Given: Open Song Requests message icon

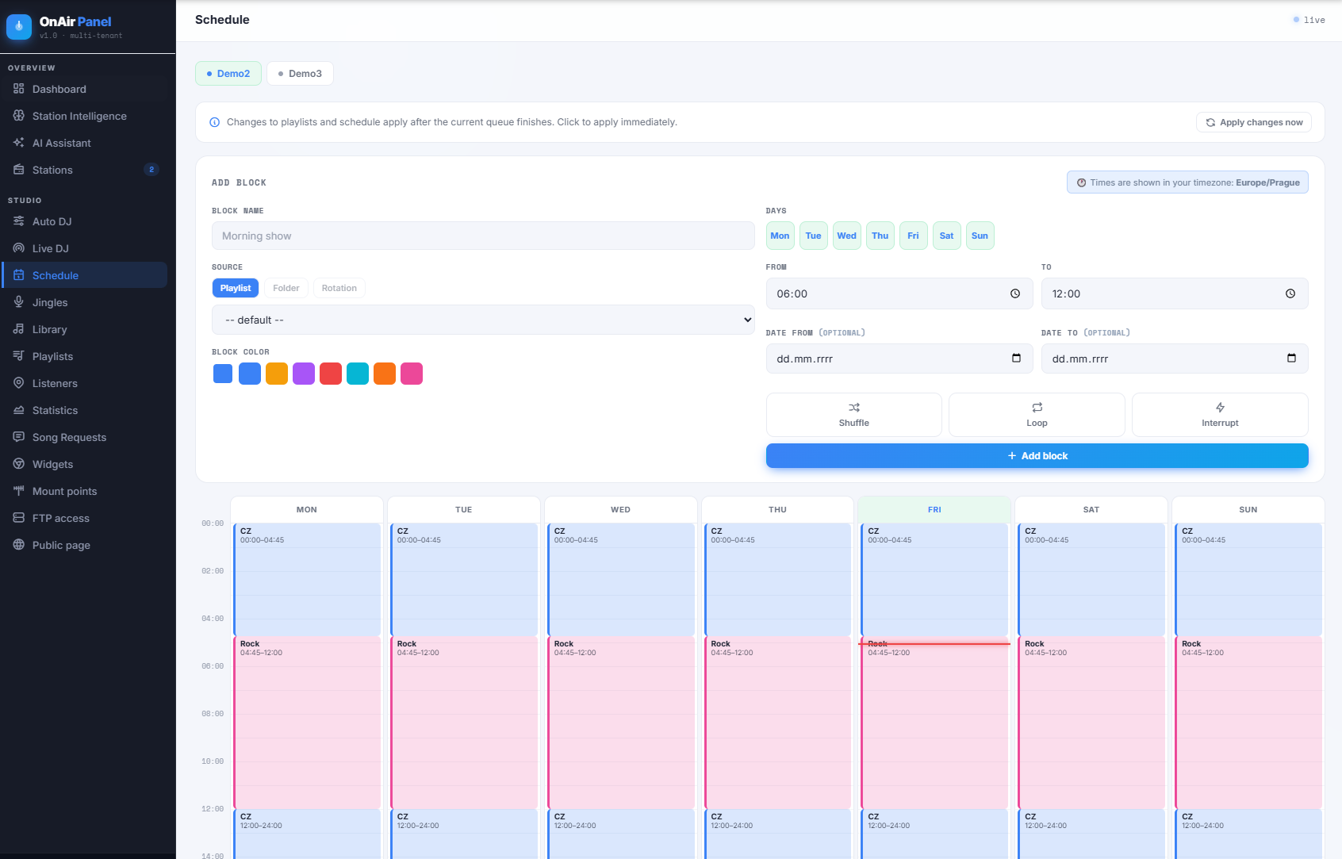Looking at the screenshot, I should pos(19,437).
